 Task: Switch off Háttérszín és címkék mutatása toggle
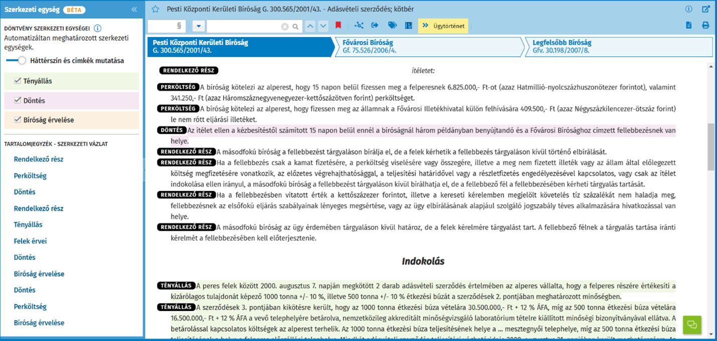(16, 61)
